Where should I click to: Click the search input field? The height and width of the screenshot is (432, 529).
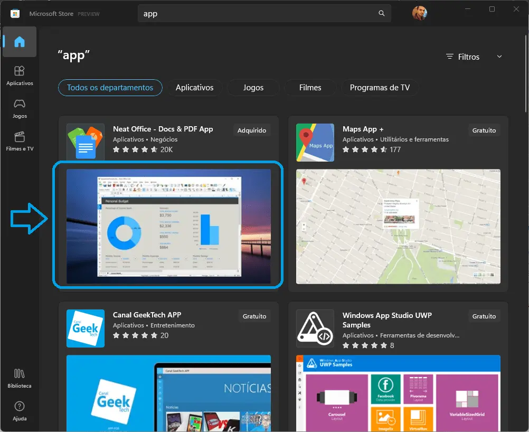(259, 14)
